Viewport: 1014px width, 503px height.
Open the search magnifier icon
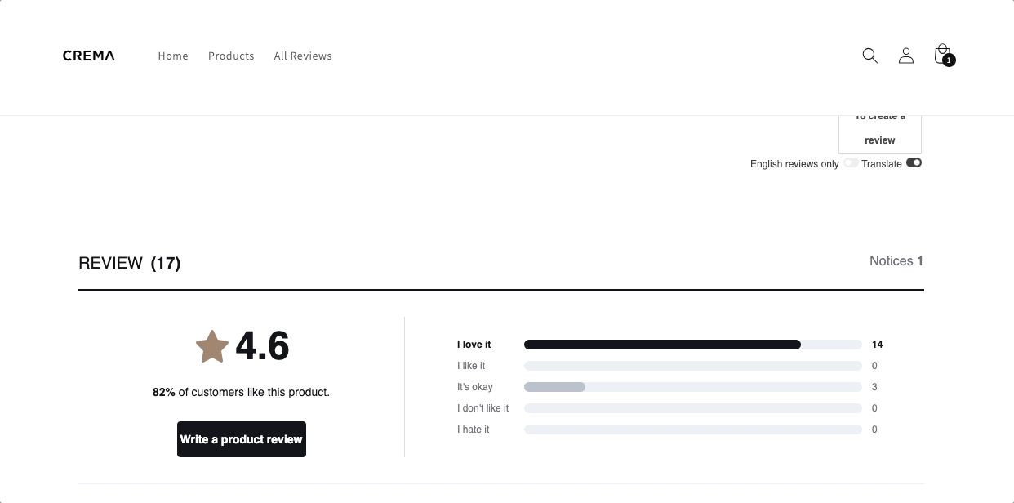[869, 56]
